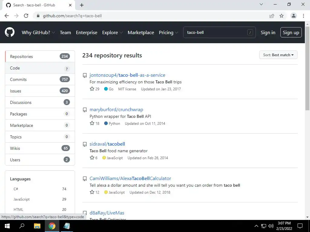310x232 pixels.
Task: Click the site lock icon in address bar
Action: click(38, 16)
